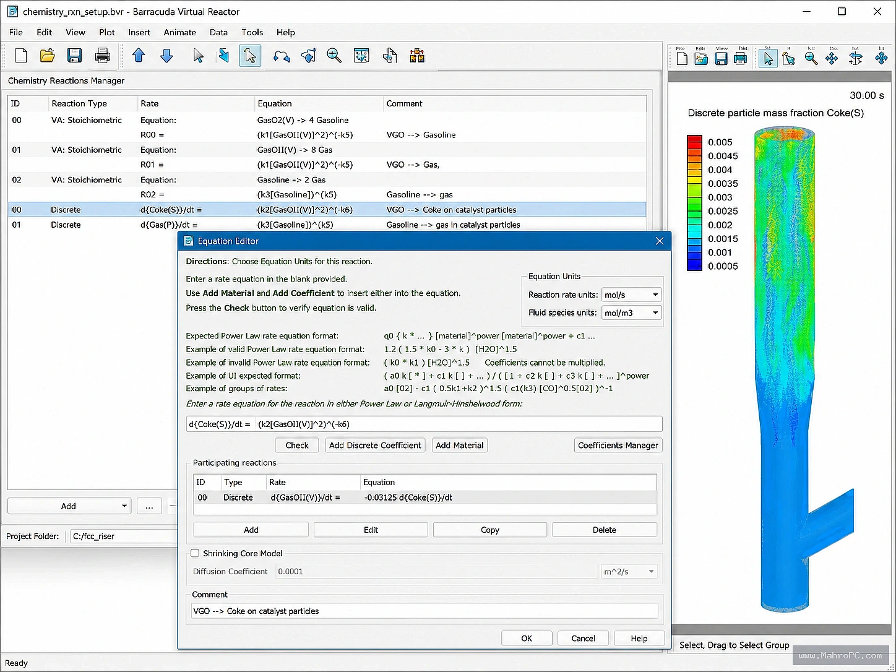
Task: Click Cancel in Equation Editor
Action: [583, 638]
